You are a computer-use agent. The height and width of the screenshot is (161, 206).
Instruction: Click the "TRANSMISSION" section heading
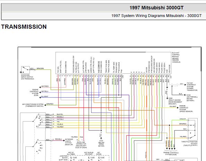coord(24,27)
